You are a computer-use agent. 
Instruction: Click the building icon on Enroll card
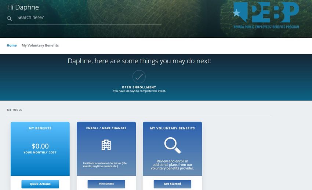[106, 145]
